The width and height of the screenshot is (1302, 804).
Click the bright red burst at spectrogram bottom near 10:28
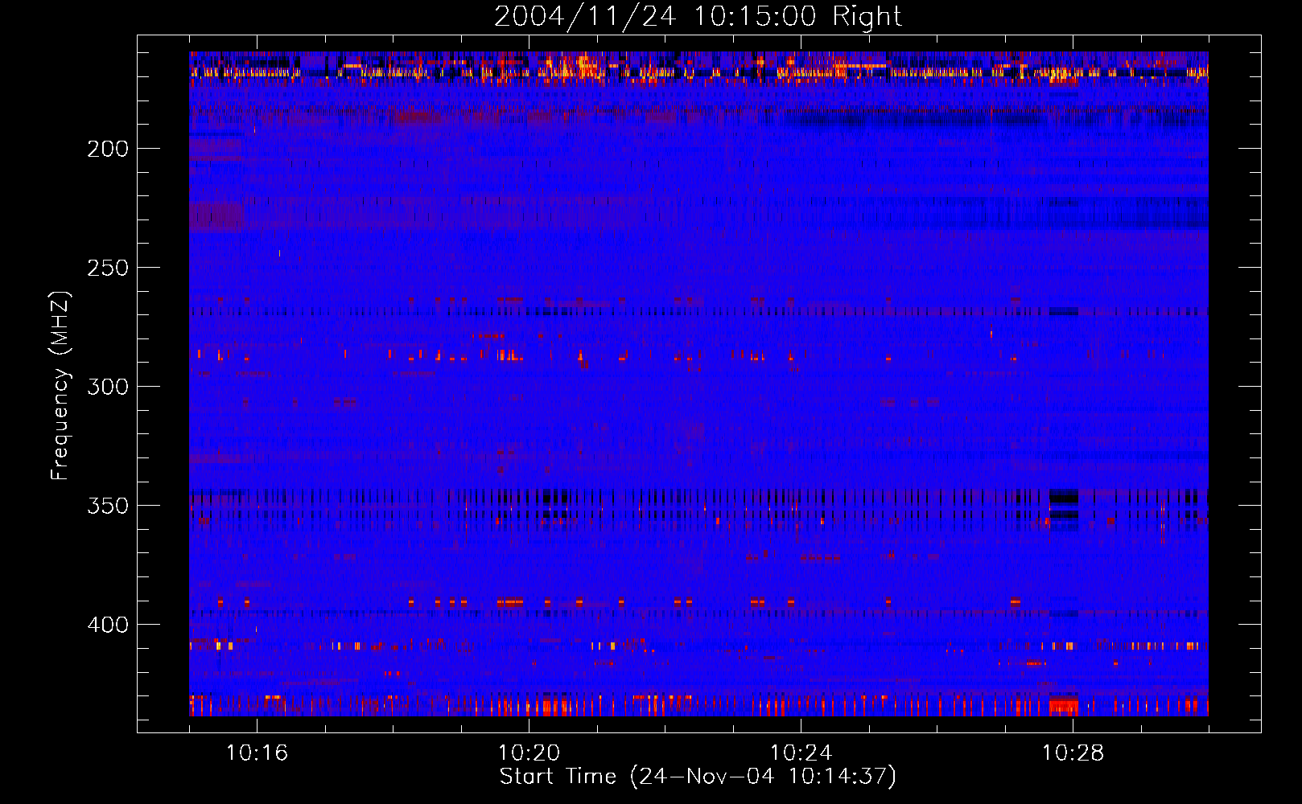pyautogui.click(x=1063, y=707)
